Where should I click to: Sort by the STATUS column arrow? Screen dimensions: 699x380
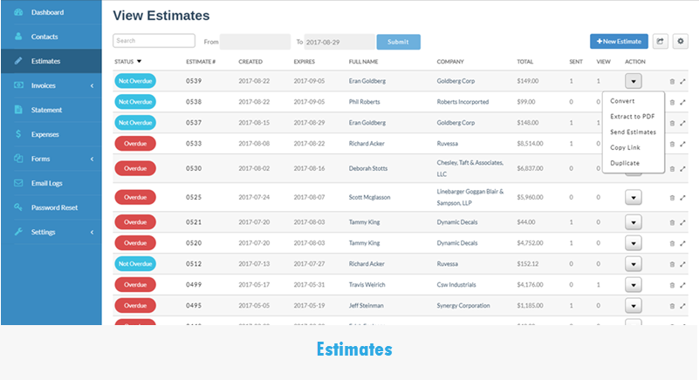(x=139, y=62)
